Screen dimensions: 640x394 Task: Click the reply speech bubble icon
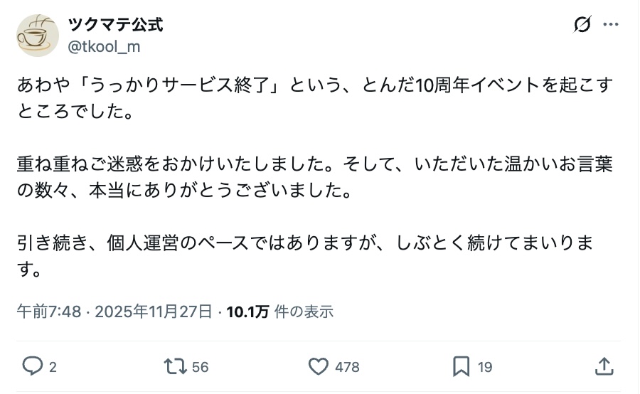[33, 366]
